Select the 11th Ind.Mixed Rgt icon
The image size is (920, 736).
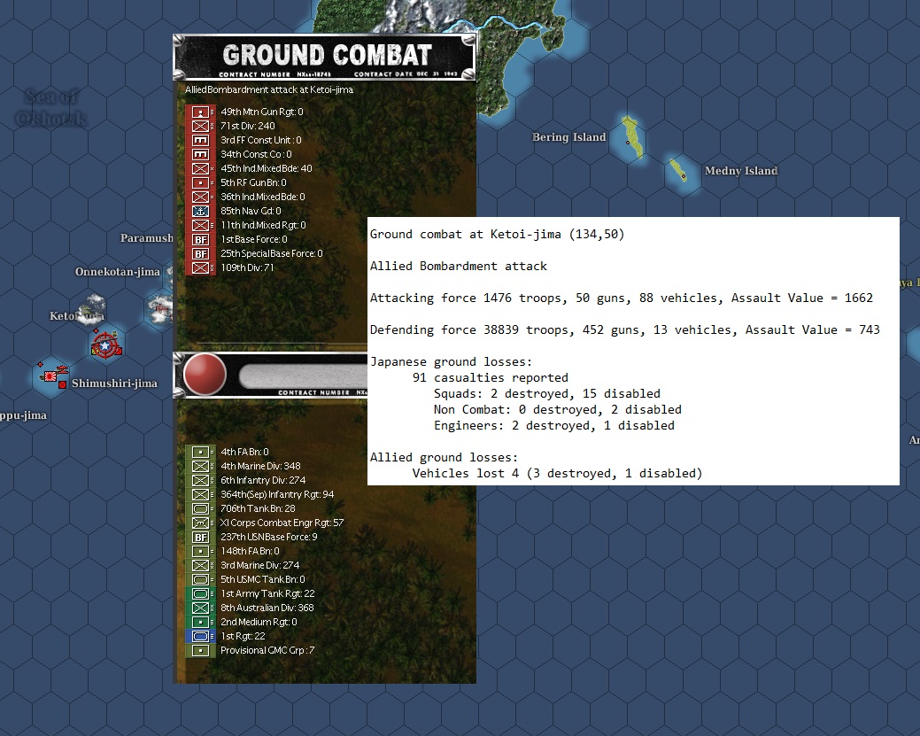point(201,225)
